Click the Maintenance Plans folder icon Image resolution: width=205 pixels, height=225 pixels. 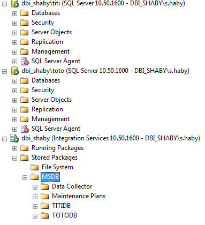pyautogui.click(x=45, y=197)
